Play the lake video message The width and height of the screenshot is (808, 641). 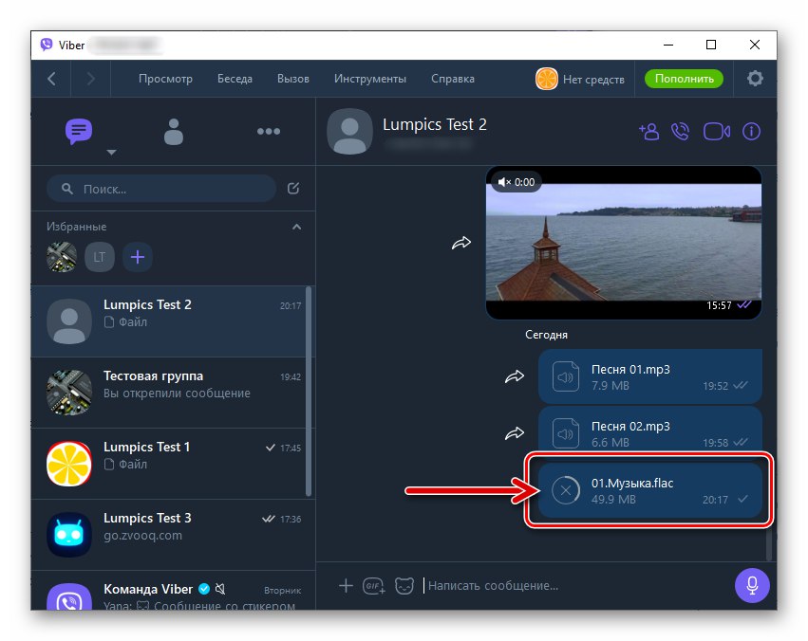click(x=624, y=243)
